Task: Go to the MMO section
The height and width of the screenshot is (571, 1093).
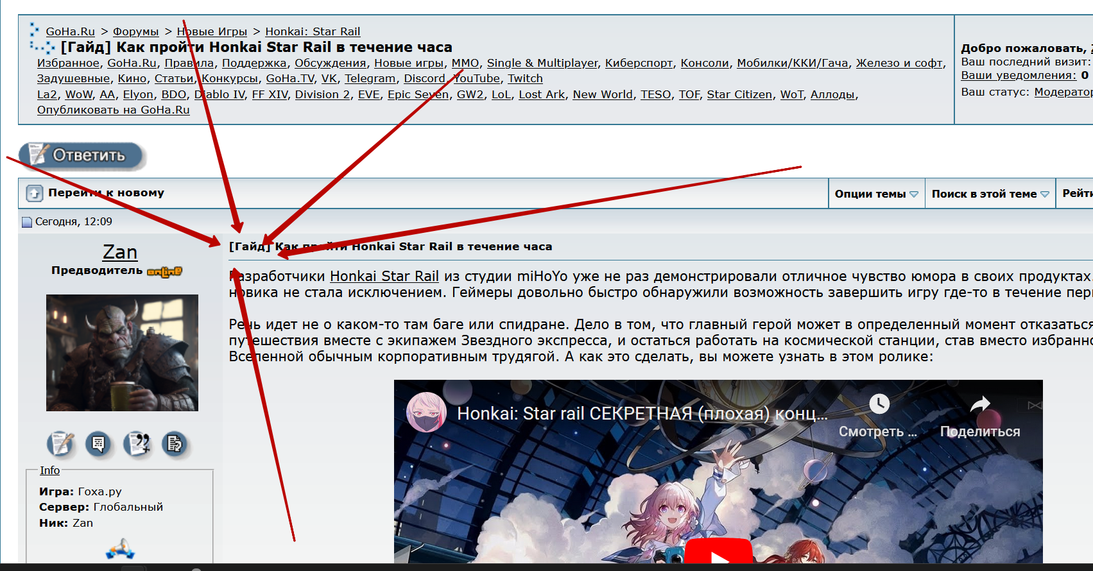Action: point(465,63)
